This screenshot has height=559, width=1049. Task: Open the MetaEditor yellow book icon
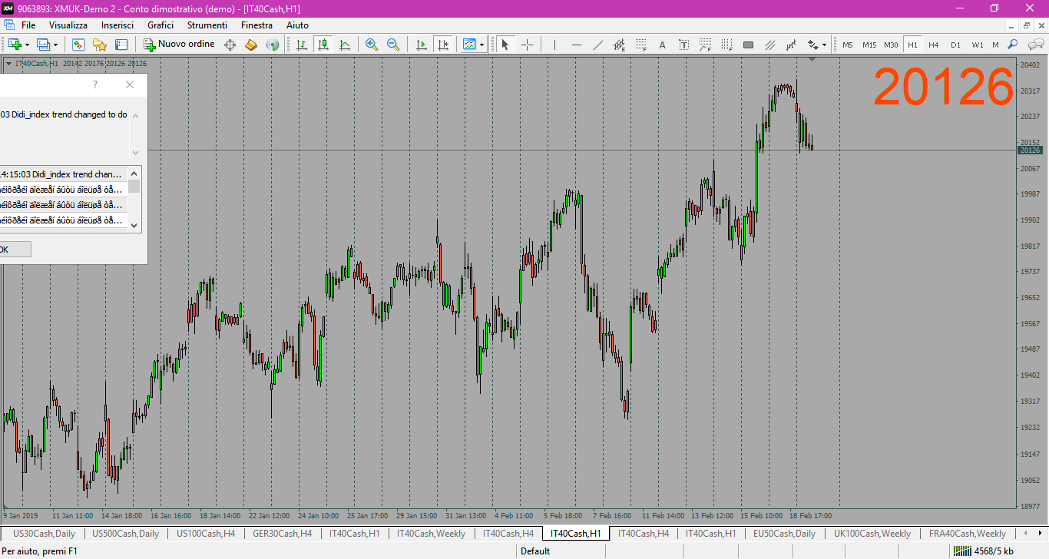coord(251,45)
